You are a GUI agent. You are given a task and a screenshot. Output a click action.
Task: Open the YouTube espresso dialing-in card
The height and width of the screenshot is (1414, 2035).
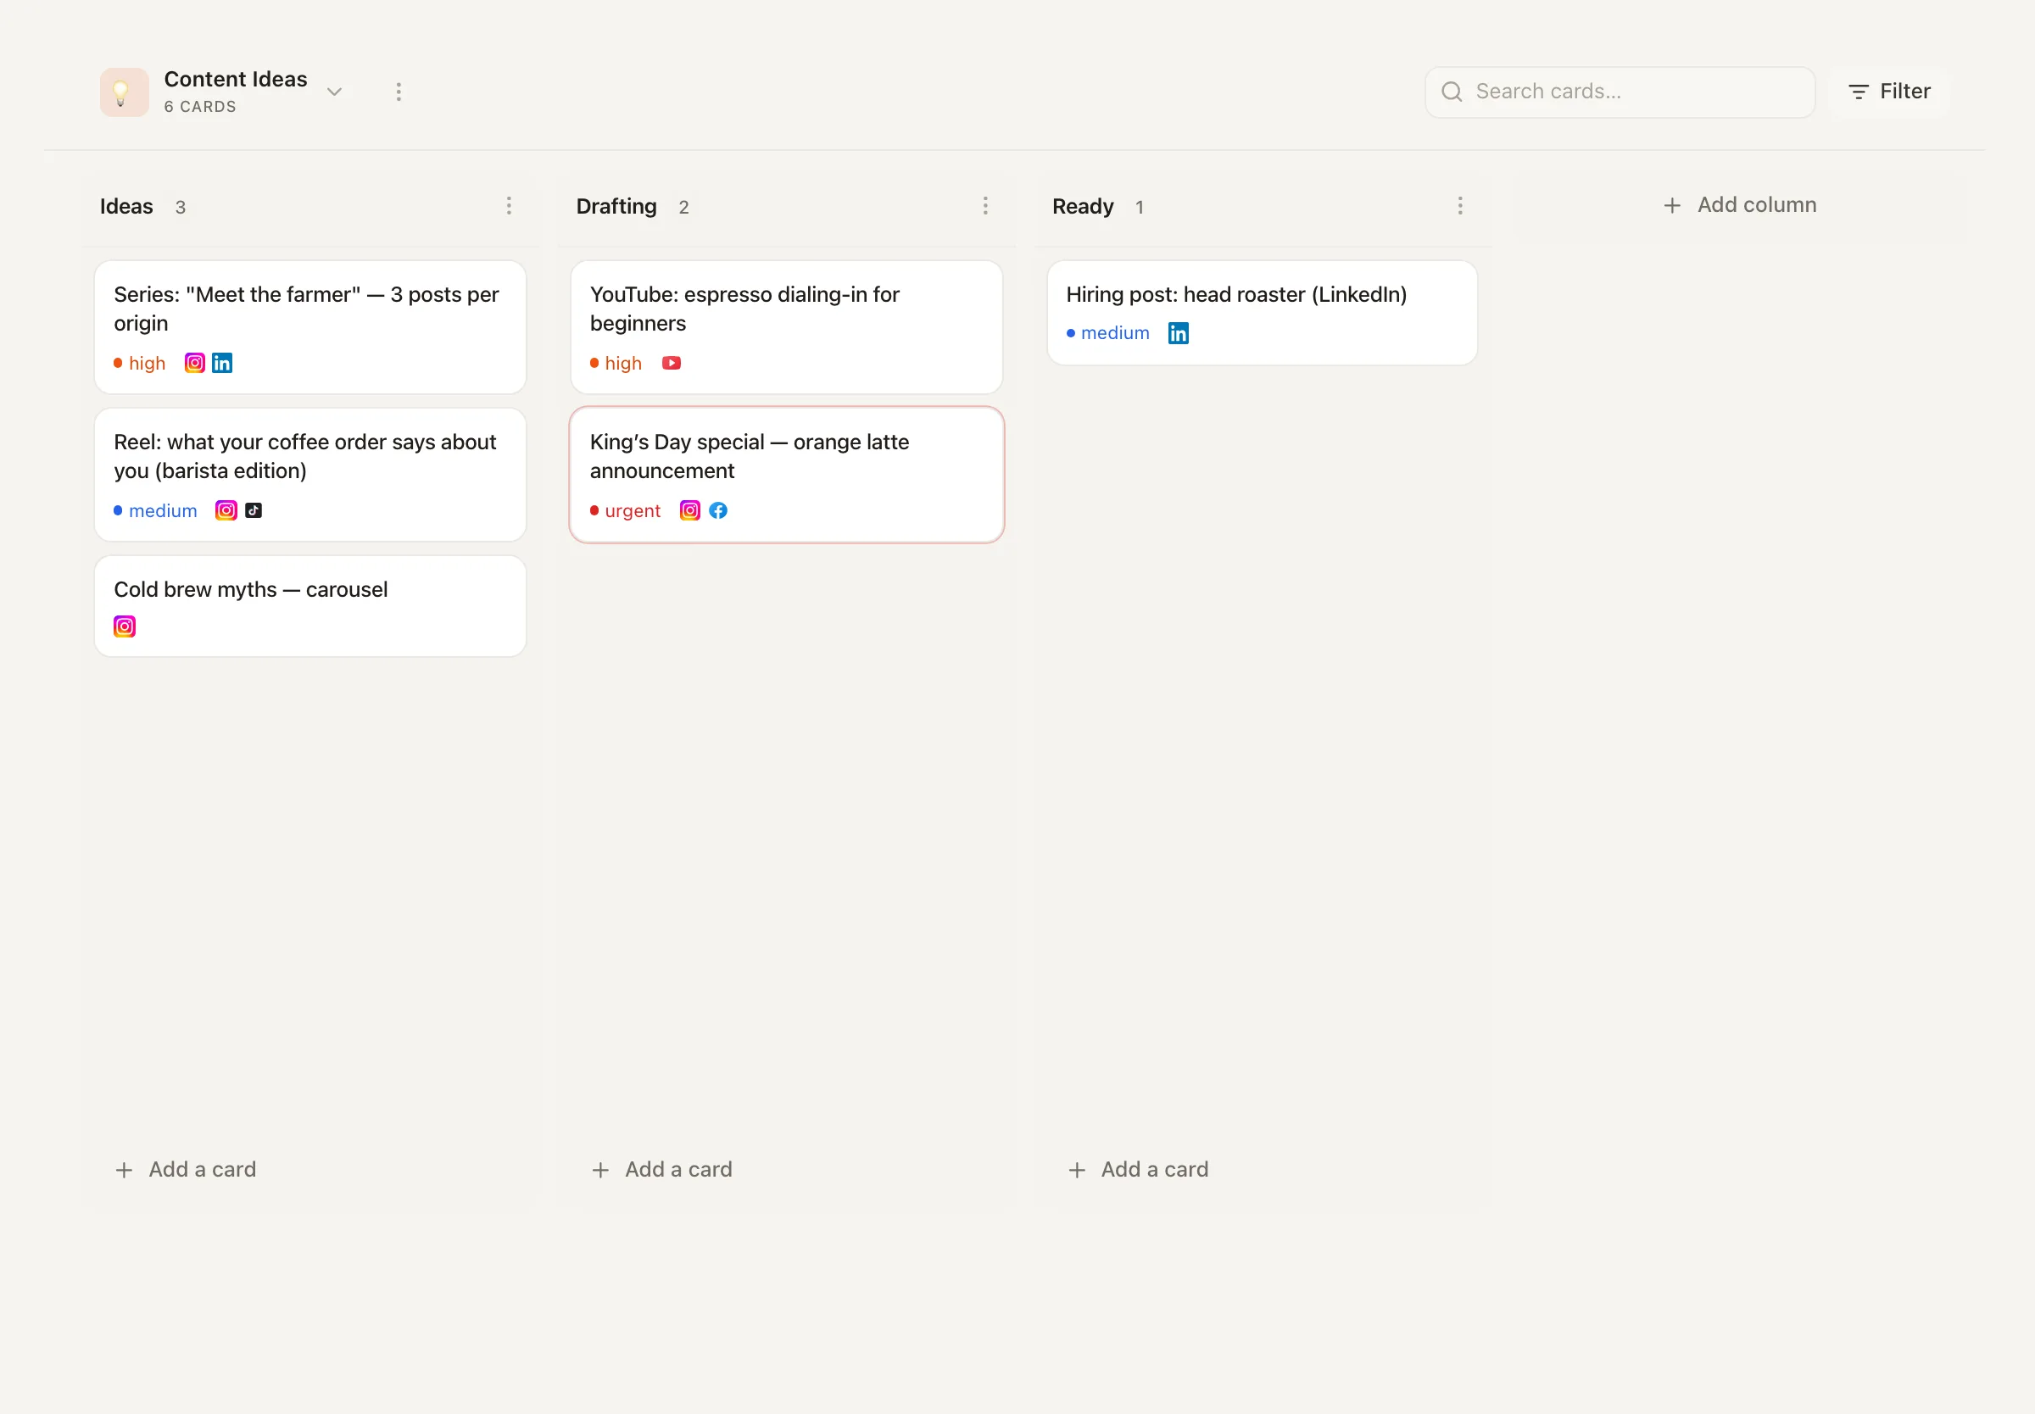click(x=787, y=327)
